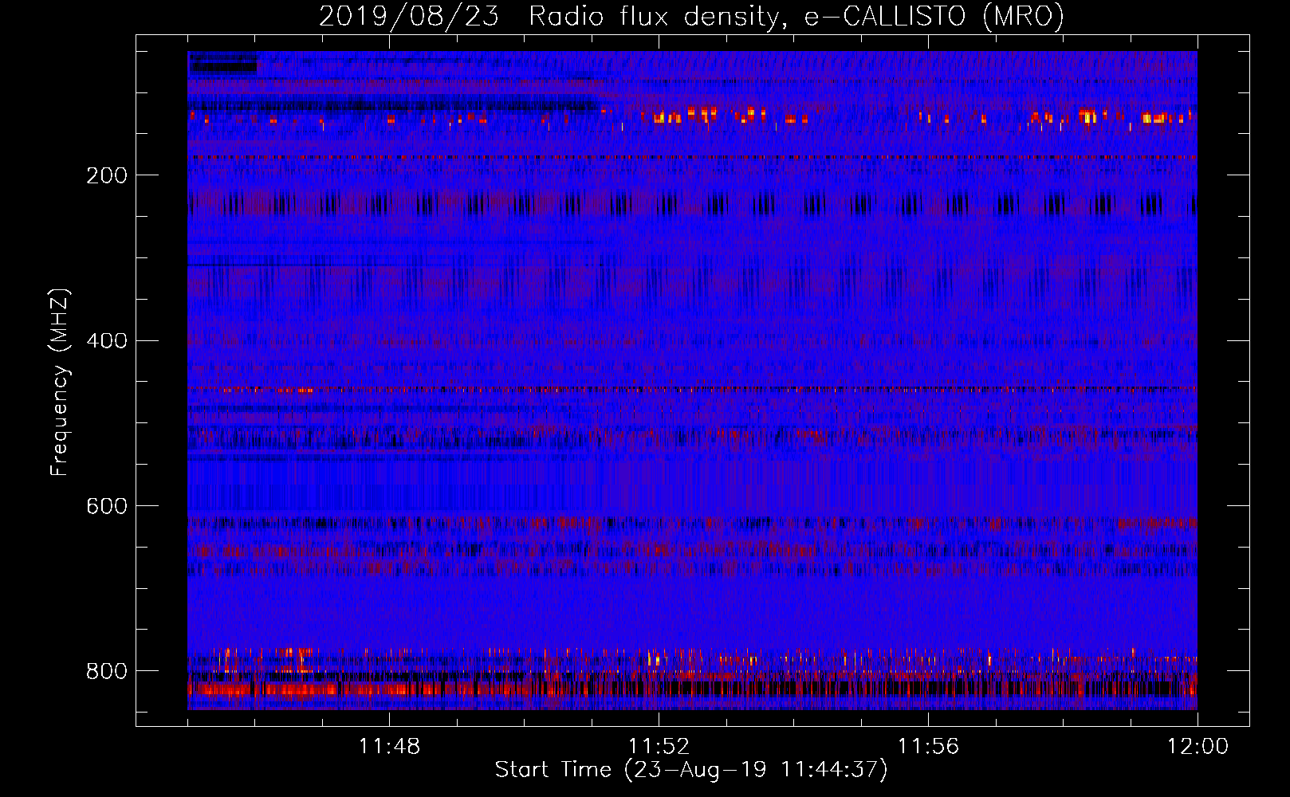
Task: Click the 11:52 time tick label
Action: (659, 746)
